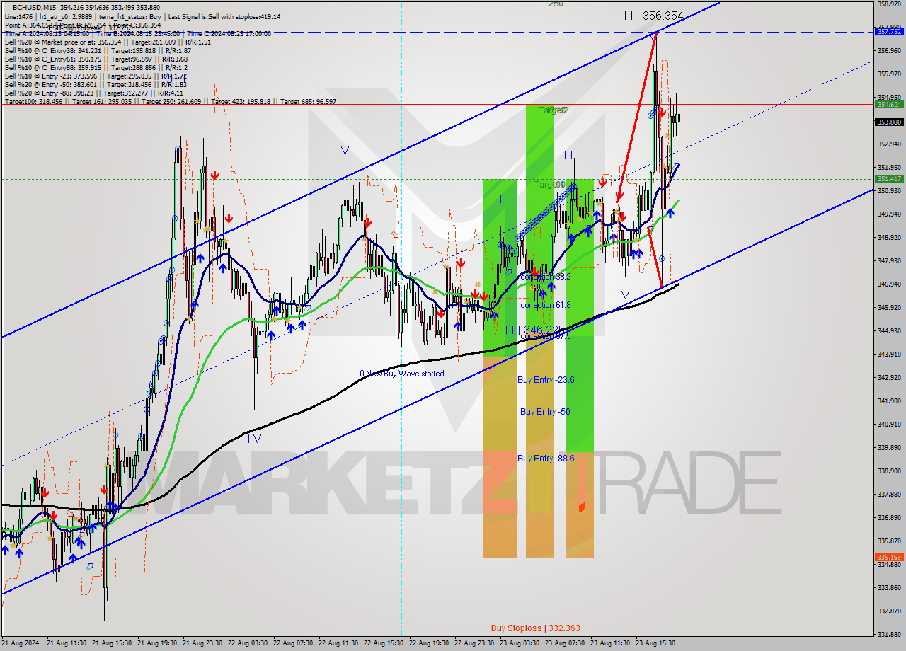The height and width of the screenshot is (651, 906).
Task: Click the current price label 353.880
Action: point(889,122)
